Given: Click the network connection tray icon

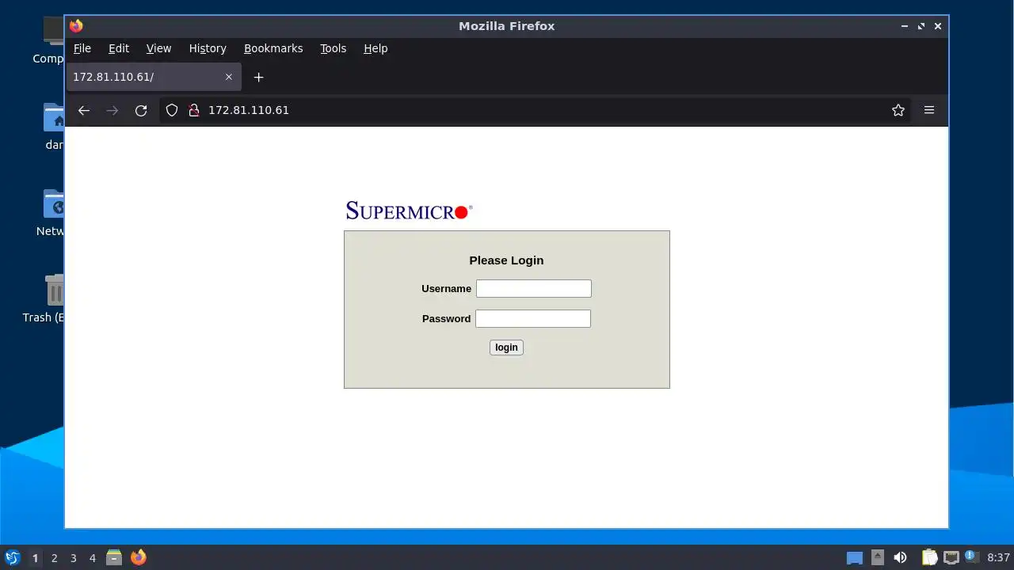Looking at the screenshot, I should pos(951,558).
